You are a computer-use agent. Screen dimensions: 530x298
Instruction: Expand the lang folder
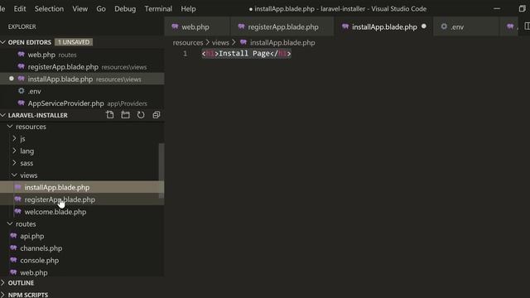click(x=14, y=151)
